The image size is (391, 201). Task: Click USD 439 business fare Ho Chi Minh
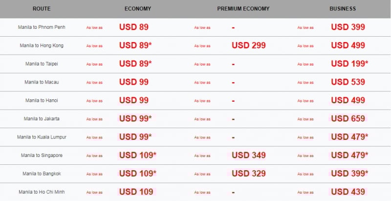point(348,192)
